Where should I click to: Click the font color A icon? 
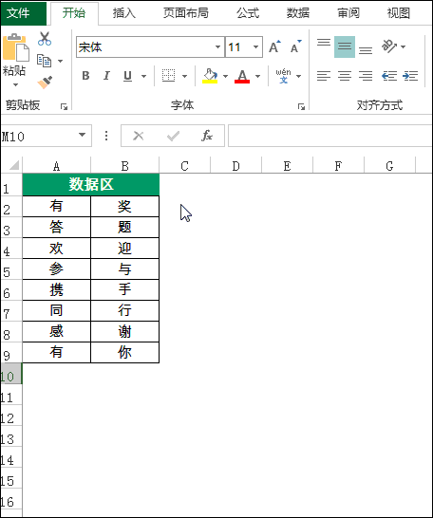pos(242,76)
